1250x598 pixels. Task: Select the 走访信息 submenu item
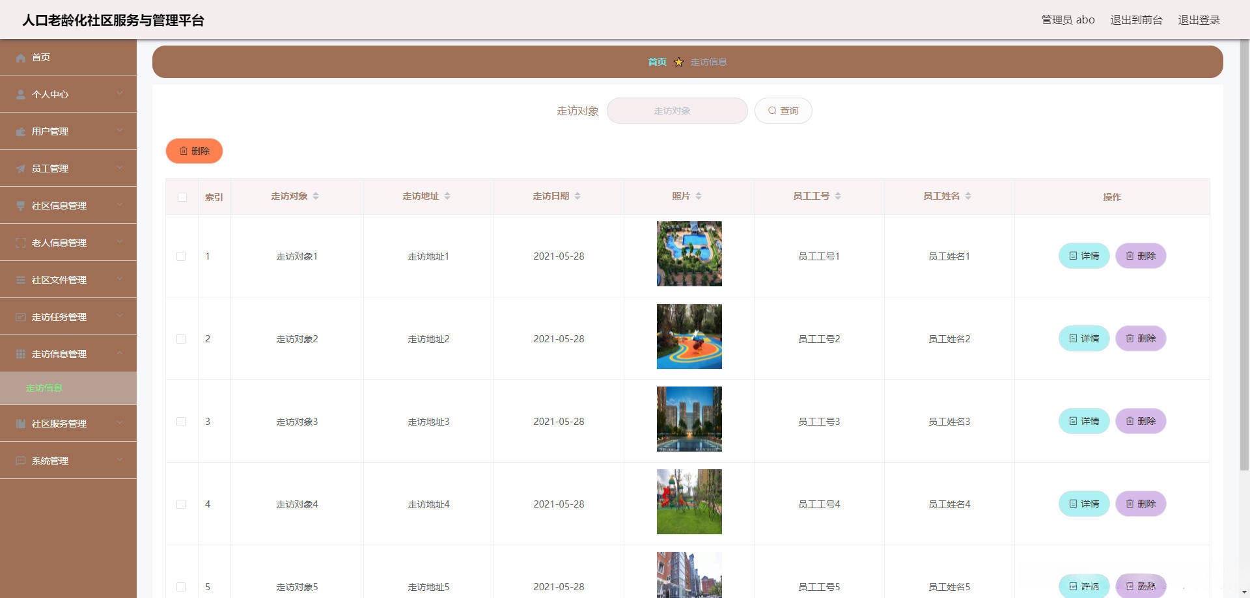(x=68, y=388)
